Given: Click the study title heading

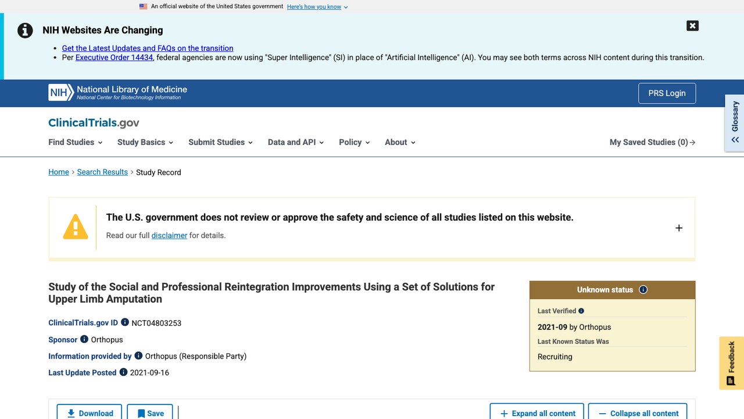Looking at the screenshot, I should click(271, 293).
